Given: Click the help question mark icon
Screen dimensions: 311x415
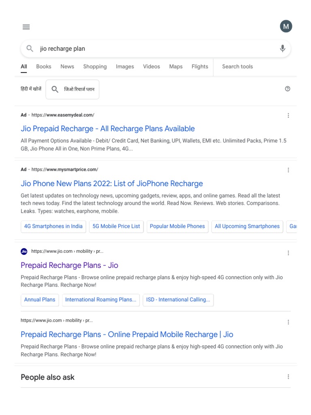Looking at the screenshot, I should point(288,89).
